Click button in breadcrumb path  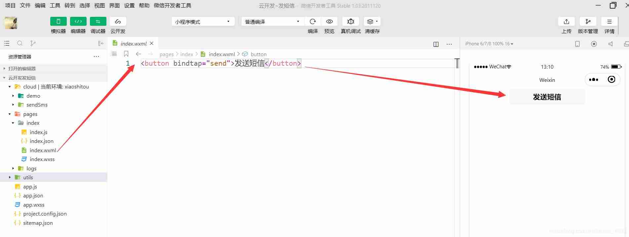(258, 54)
